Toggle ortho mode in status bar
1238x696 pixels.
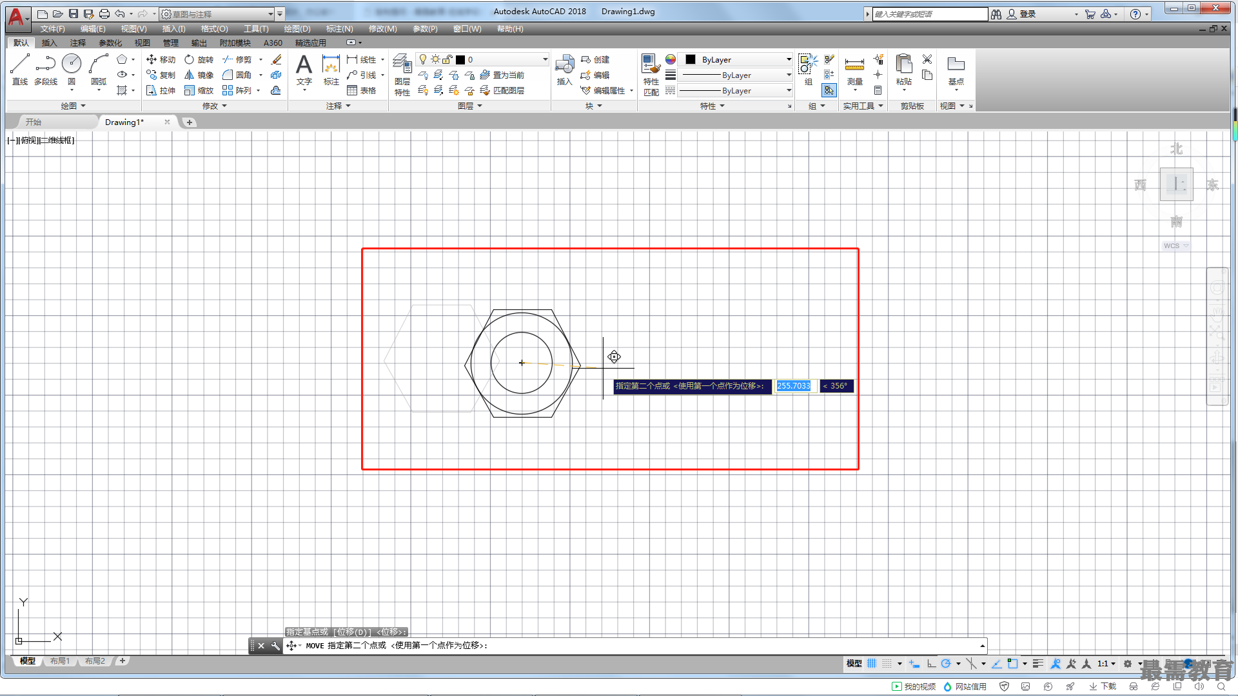(931, 664)
